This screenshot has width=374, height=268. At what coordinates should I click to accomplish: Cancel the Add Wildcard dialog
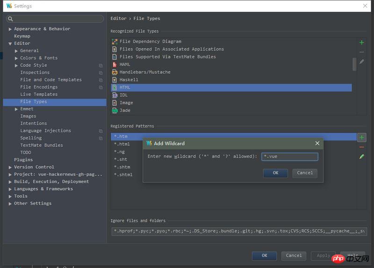305,173
